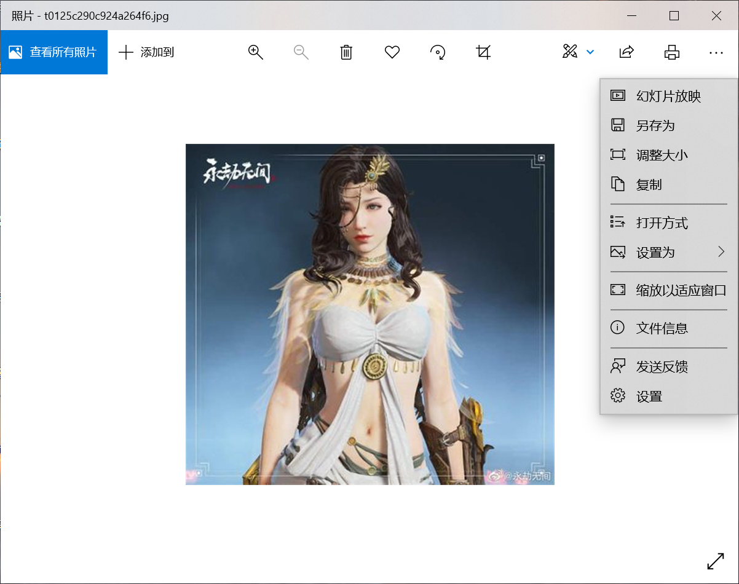Open the crop tool icon

[483, 52]
